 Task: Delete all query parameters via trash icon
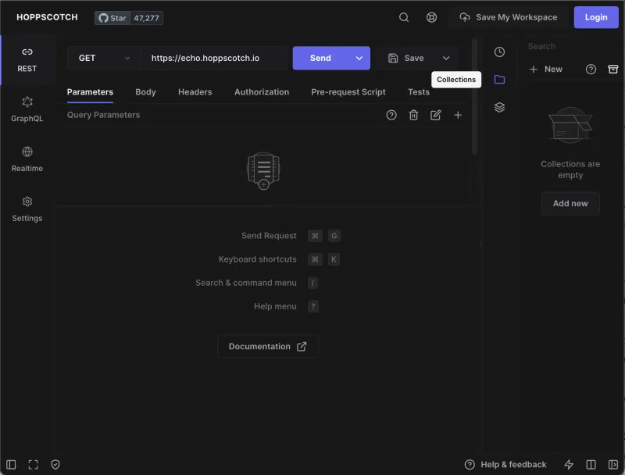pyautogui.click(x=413, y=115)
